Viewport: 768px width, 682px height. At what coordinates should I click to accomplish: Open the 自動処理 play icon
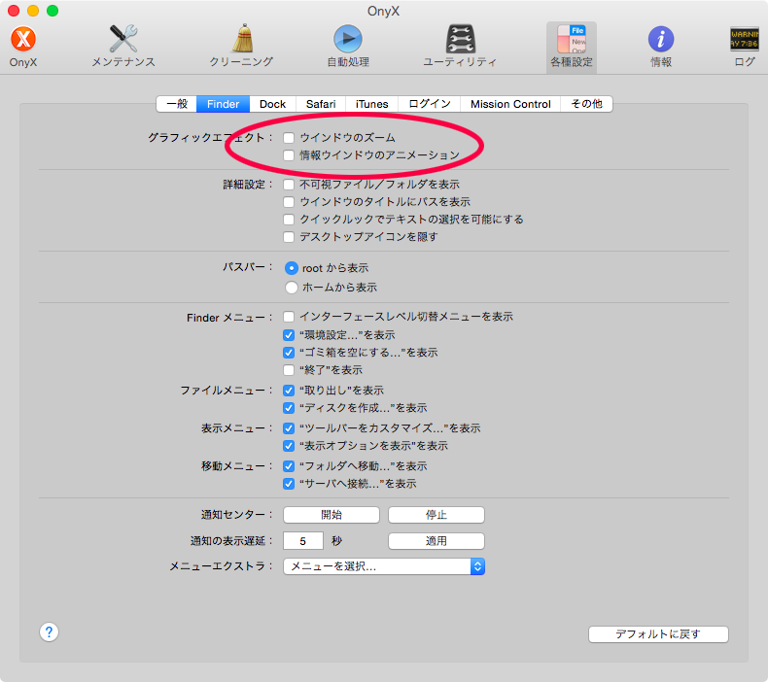[x=348, y=39]
